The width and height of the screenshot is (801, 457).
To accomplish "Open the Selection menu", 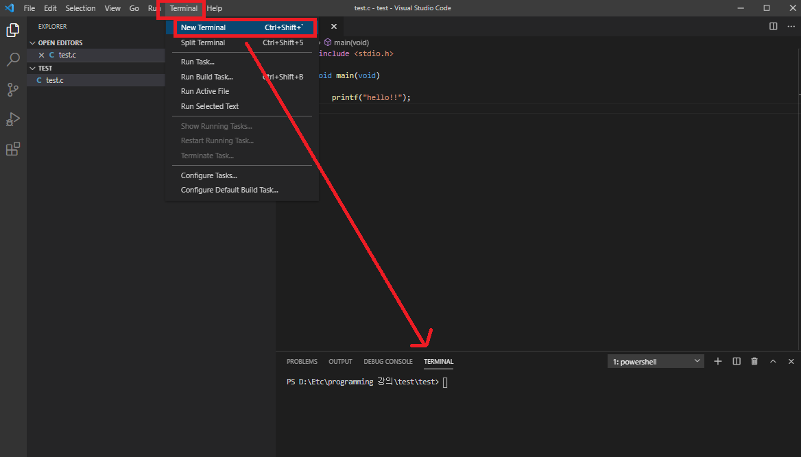I will point(80,8).
